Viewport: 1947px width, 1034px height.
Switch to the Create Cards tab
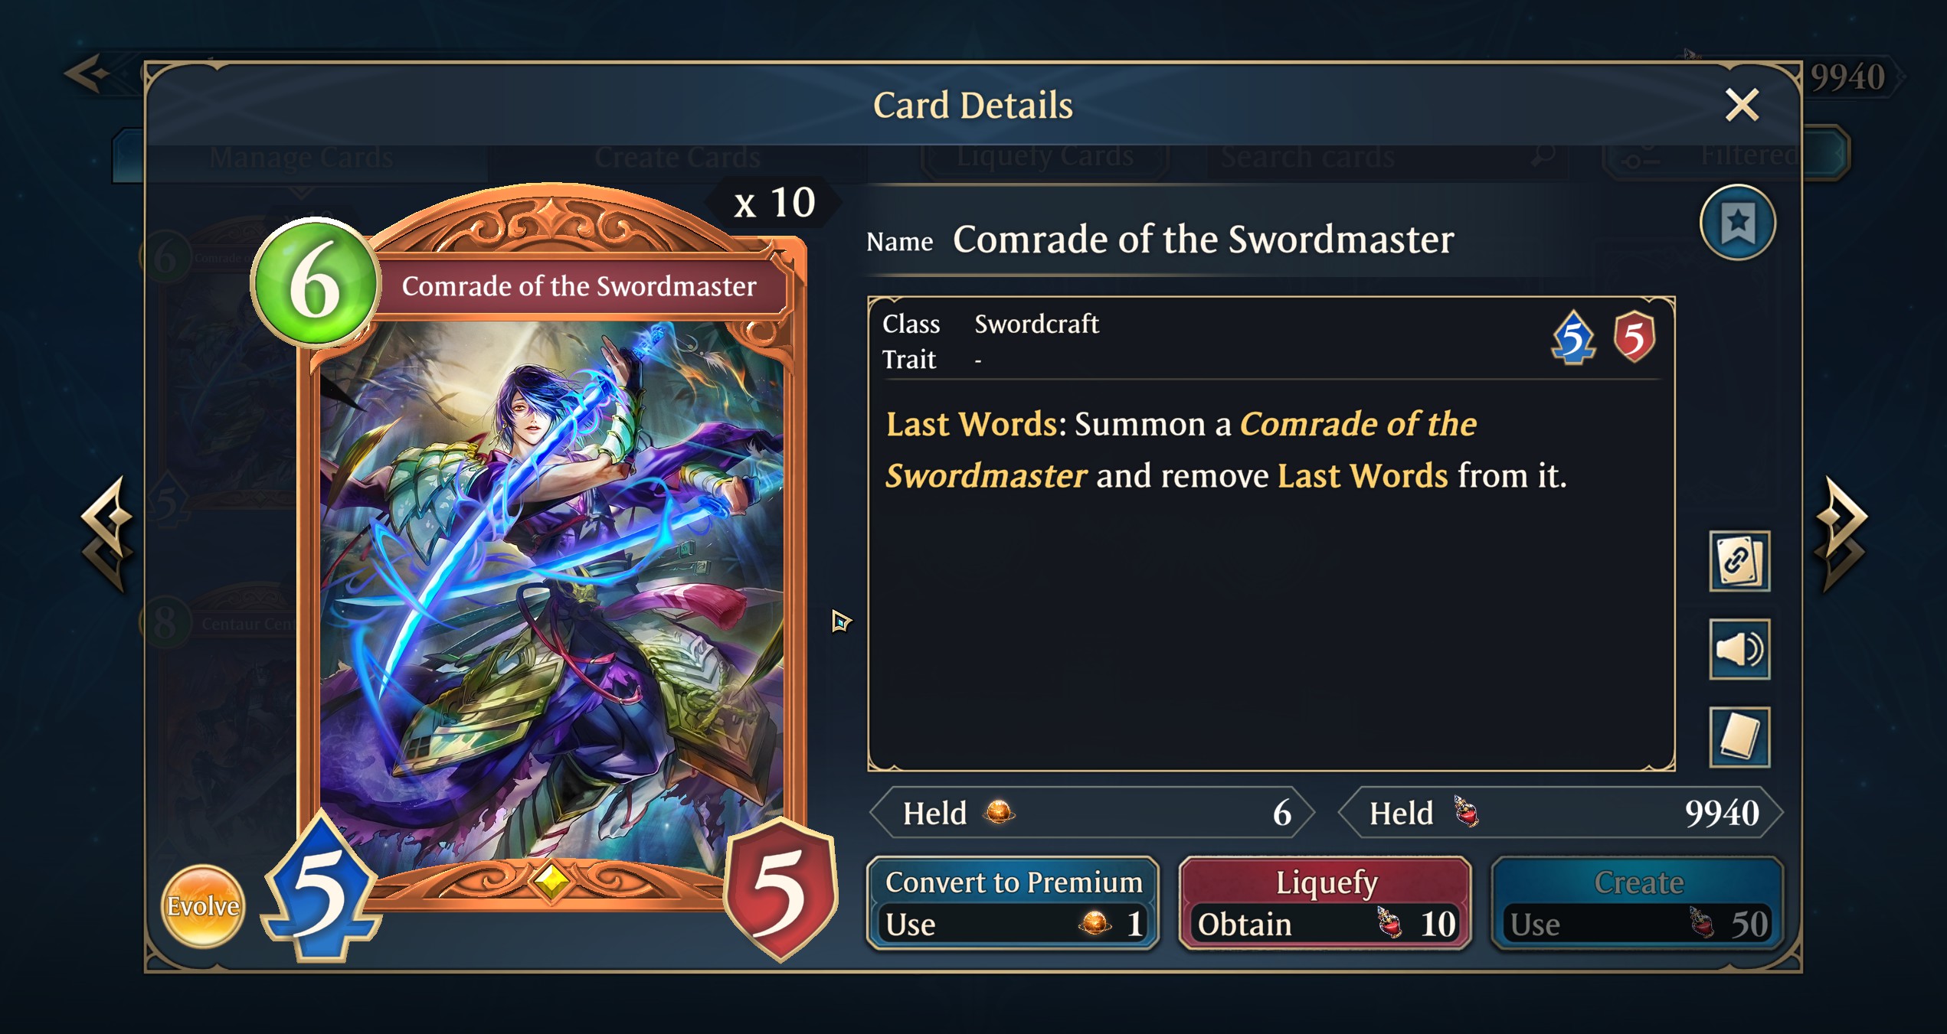677,157
